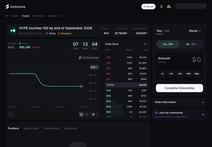
Task: Click the current price dot on chart
Action: (81, 86)
